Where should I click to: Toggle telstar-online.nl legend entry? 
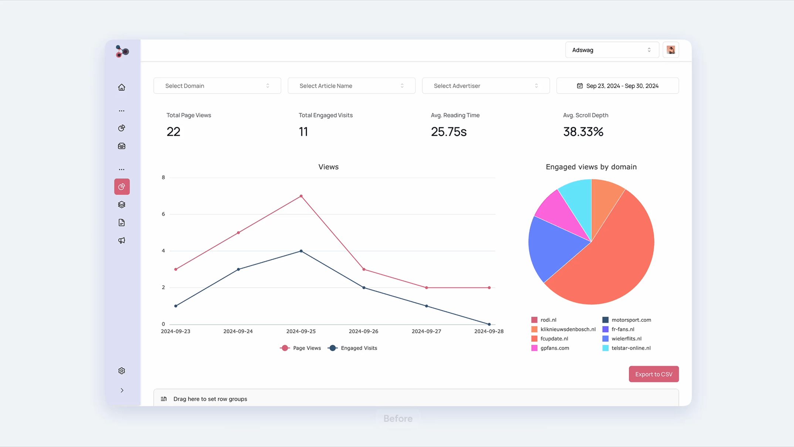626,348
